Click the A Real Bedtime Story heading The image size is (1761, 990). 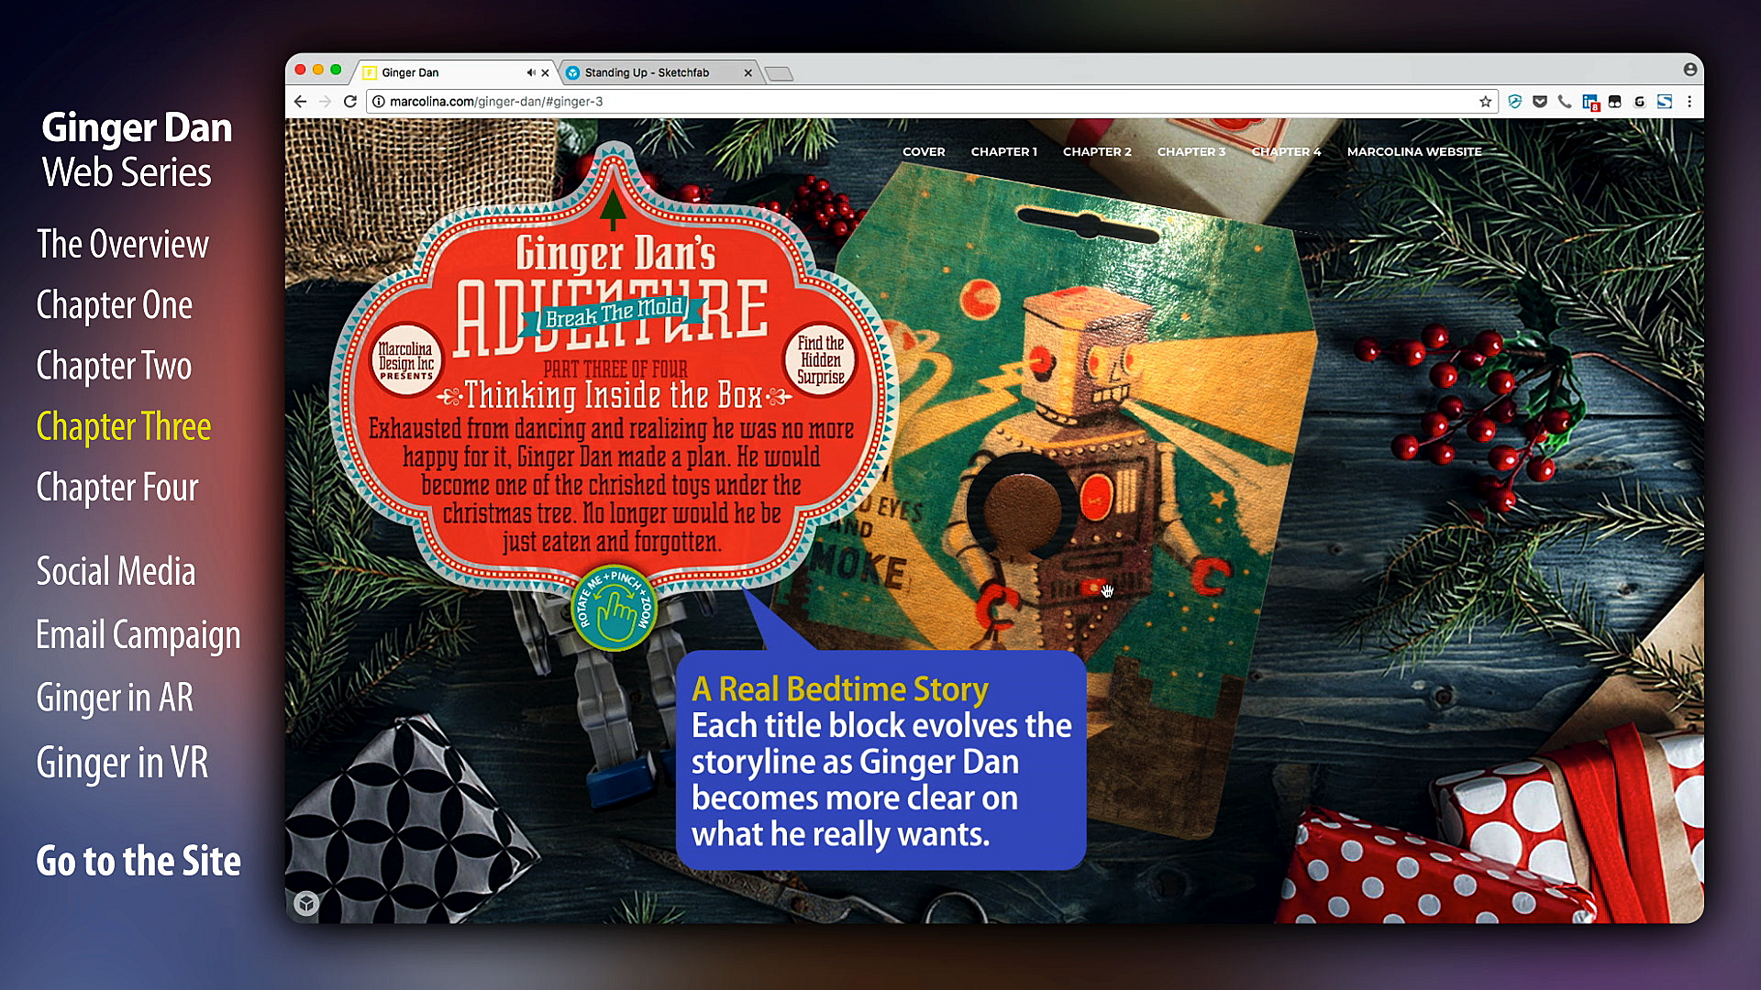tap(840, 688)
